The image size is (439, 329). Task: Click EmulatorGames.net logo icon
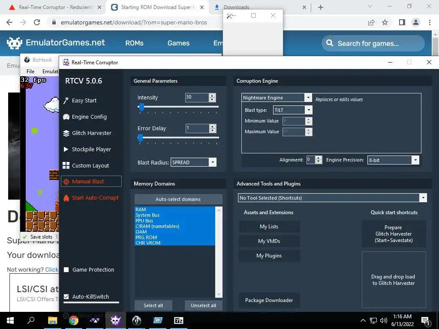click(15, 43)
